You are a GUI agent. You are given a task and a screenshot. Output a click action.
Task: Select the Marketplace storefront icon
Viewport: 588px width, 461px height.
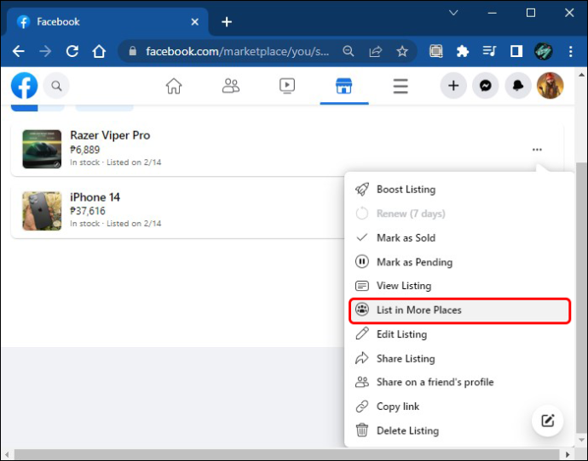click(x=344, y=86)
